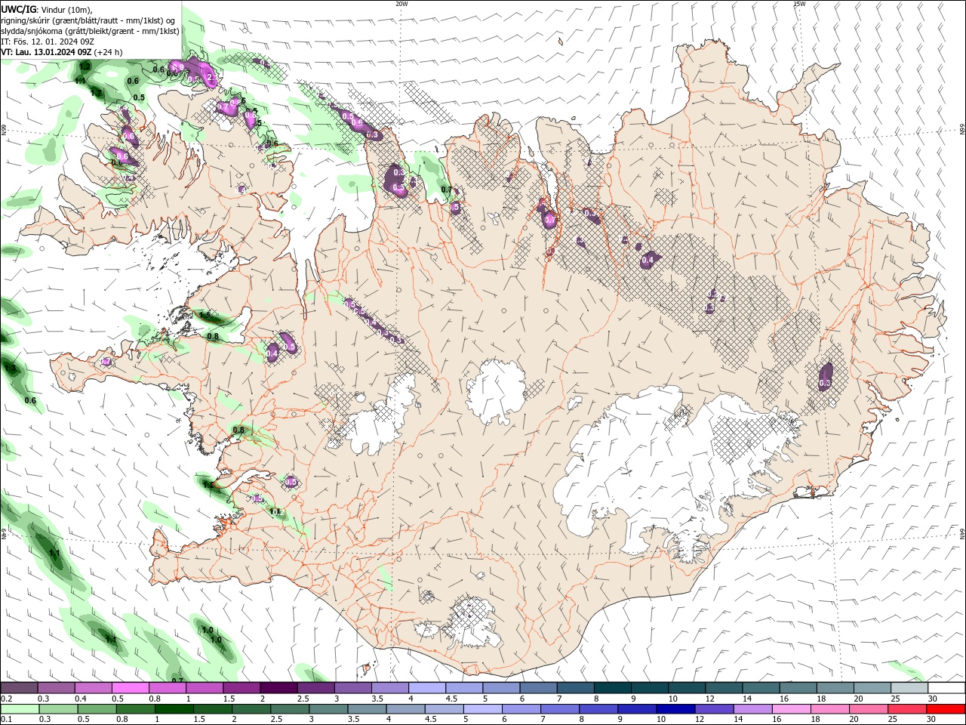The width and height of the screenshot is (966, 725).
Task: Click snow legend swatch starting at 6
Action: (538, 688)
